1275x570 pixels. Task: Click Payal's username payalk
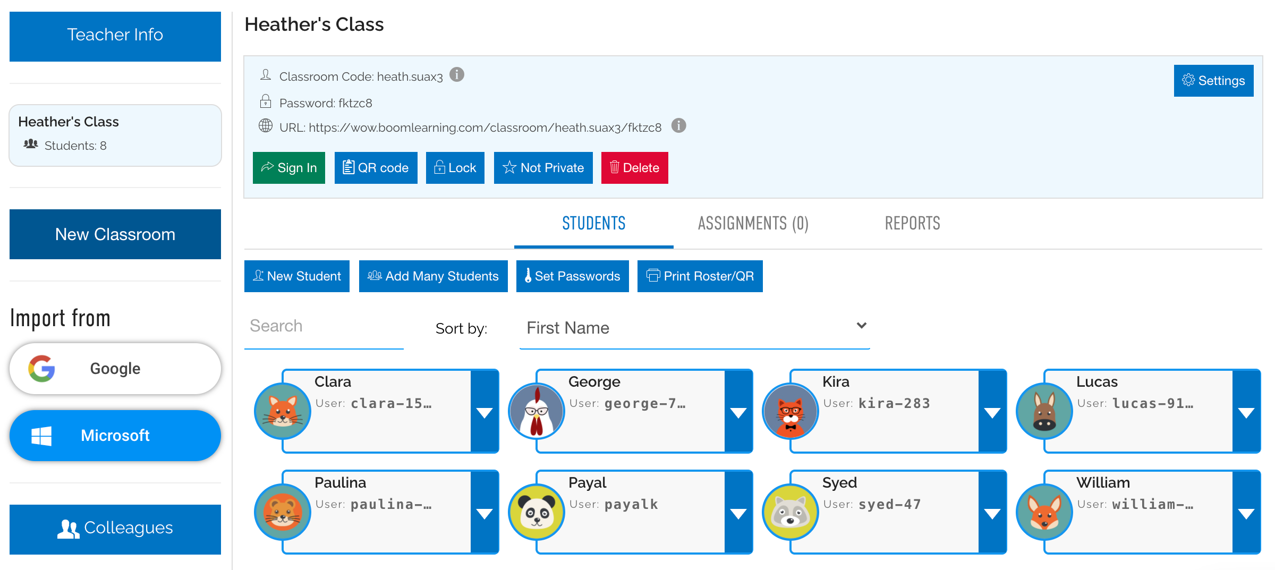[x=631, y=505]
